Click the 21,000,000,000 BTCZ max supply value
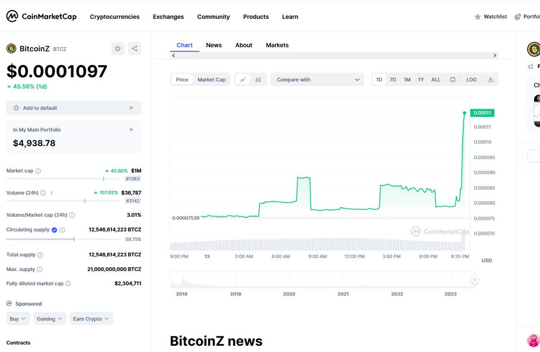This screenshot has height=352, width=540. (114, 269)
